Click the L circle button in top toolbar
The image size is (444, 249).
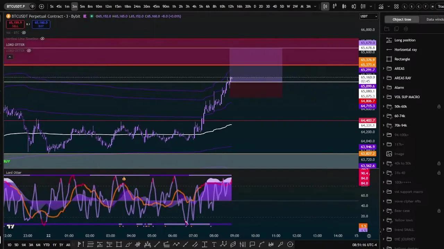404,6
